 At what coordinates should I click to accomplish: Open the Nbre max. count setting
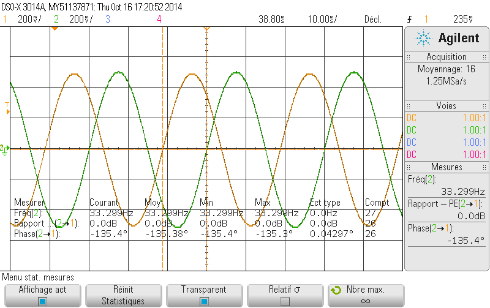click(x=366, y=295)
